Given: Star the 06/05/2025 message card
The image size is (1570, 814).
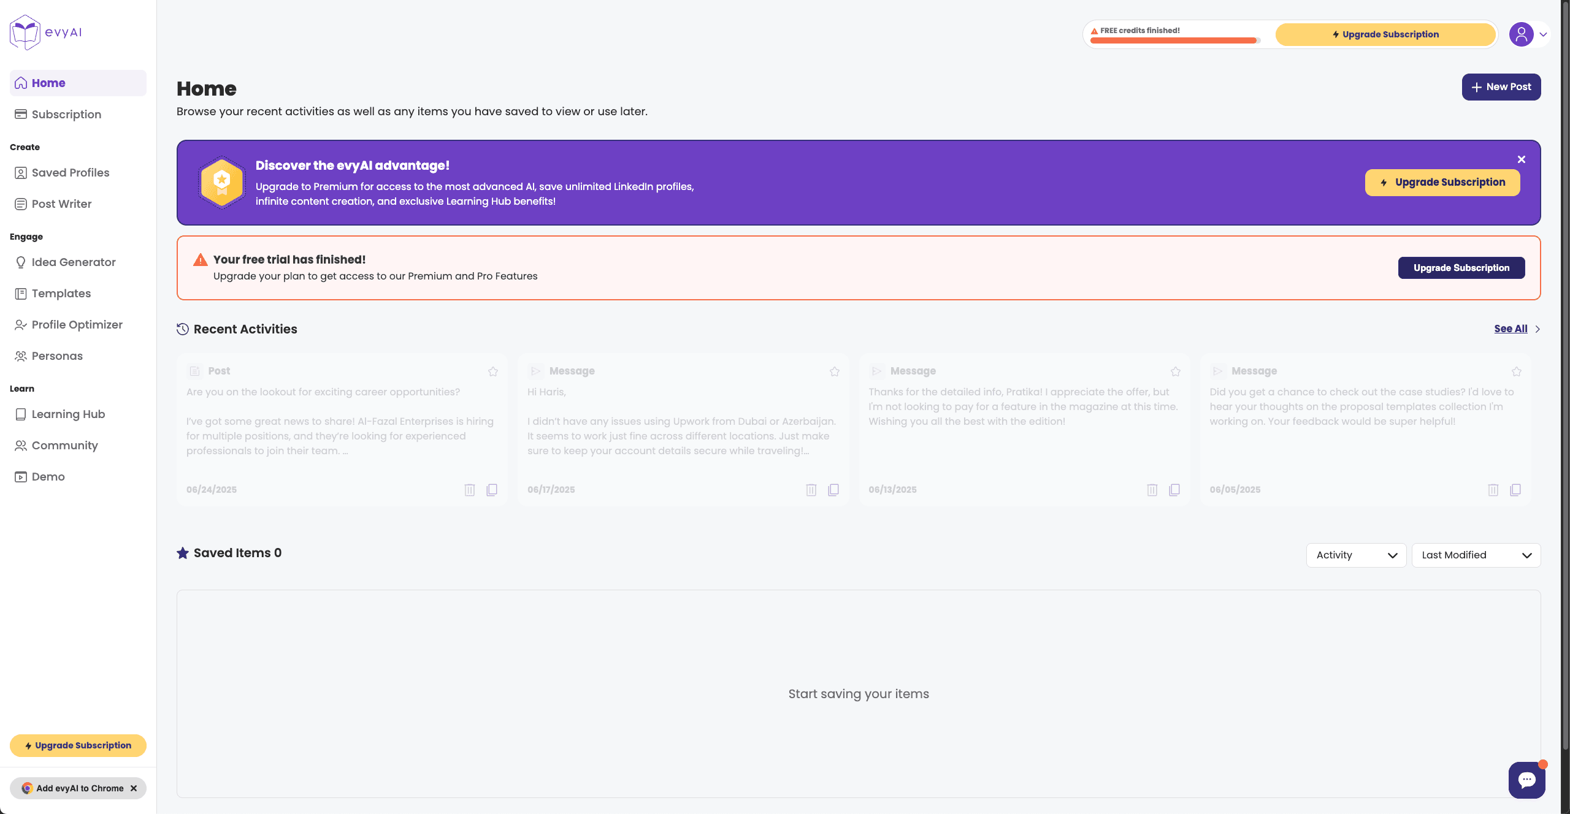Looking at the screenshot, I should point(1516,371).
